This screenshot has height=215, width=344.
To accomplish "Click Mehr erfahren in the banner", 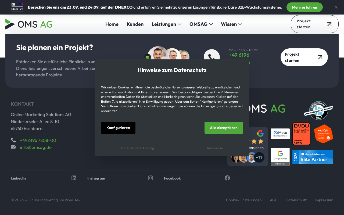I will [304, 7].
